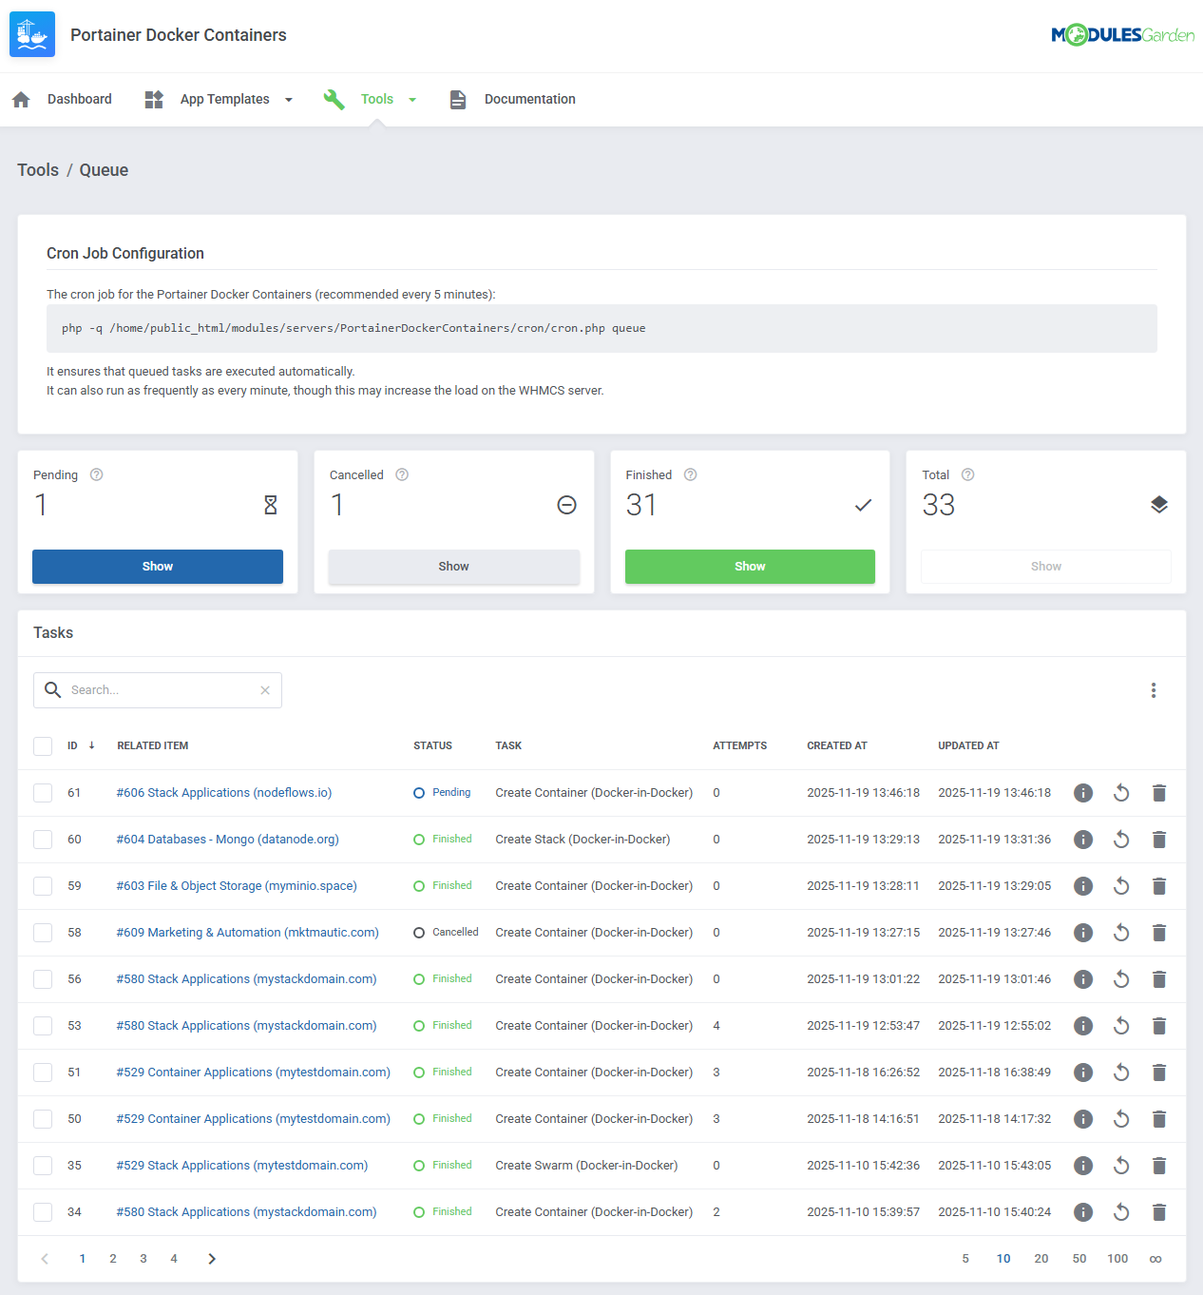Viewport: 1203px width, 1295px height.
Task: Clear the search field with the X icon
Action: 265,690
